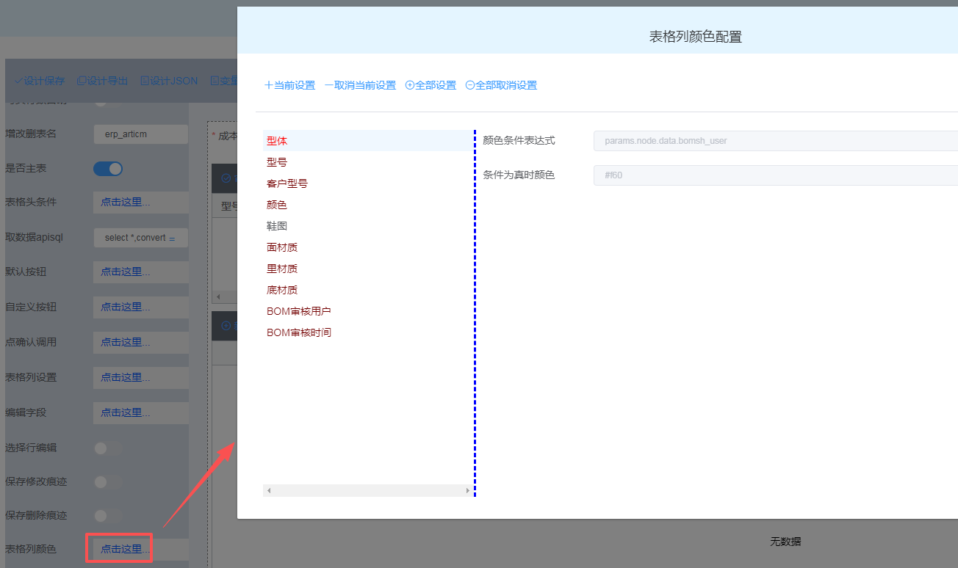Open the 表格列颜色 点击这里 link

(x=125, y=549)
